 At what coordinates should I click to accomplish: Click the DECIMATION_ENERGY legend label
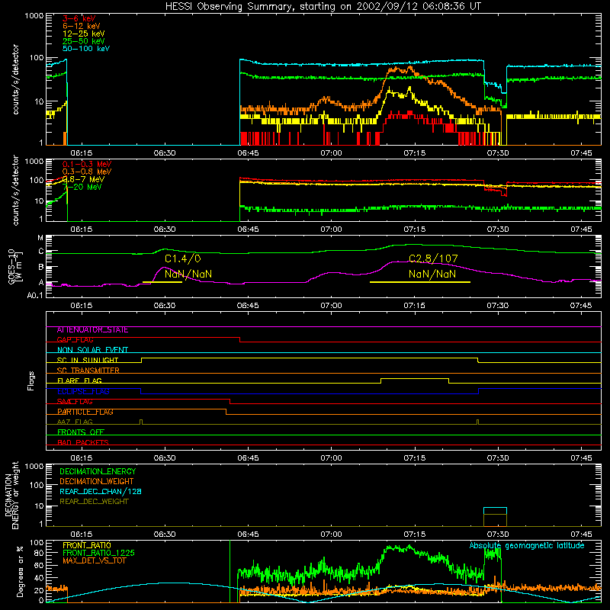(98, 471)
